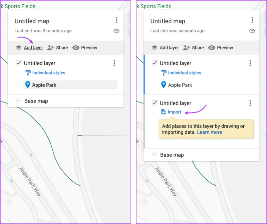Screen dimensions: 267x224
Task: Click Apple Park pin marker in left panel
Action: pos(28,85)
